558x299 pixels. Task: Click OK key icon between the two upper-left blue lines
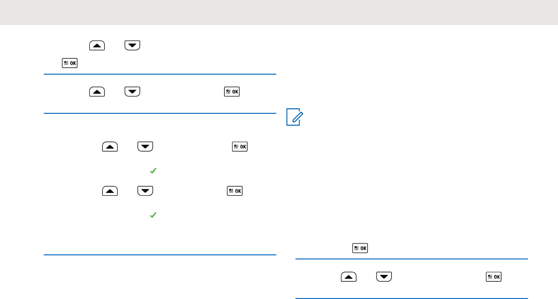[x=232, y=92]
